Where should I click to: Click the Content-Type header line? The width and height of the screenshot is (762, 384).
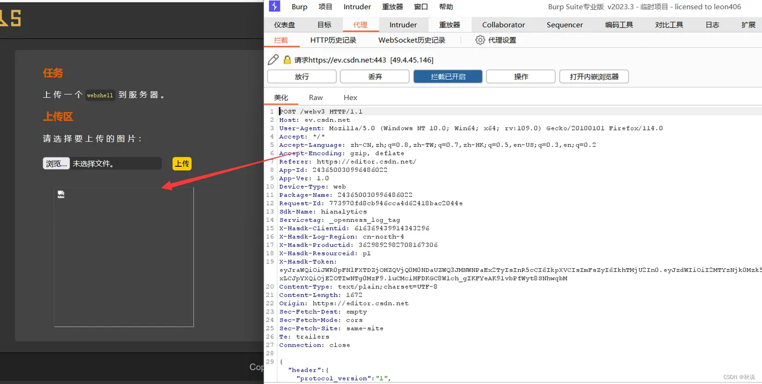[358, 287]
